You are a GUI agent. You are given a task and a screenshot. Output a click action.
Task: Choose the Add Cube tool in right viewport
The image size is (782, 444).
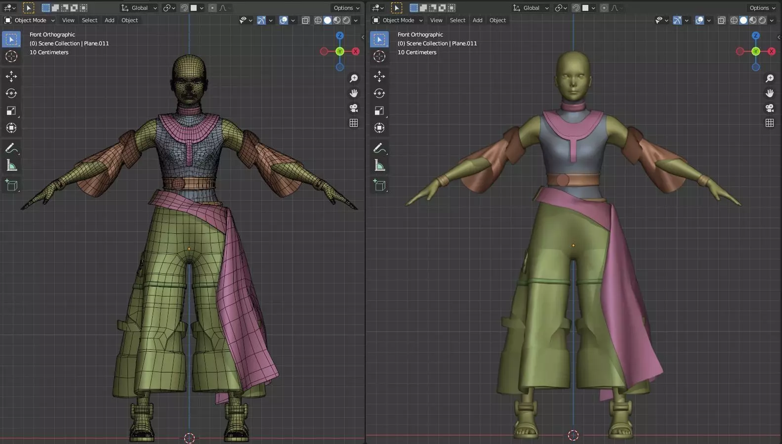click(379, 185)
